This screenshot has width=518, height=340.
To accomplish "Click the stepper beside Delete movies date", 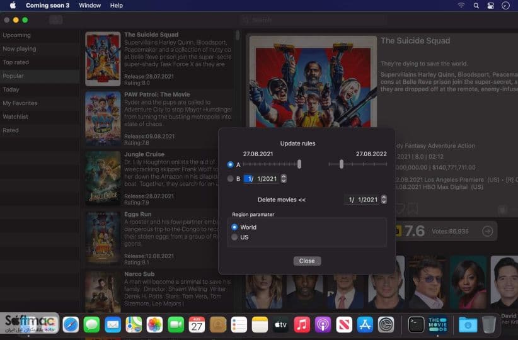I will coord(384,200).
